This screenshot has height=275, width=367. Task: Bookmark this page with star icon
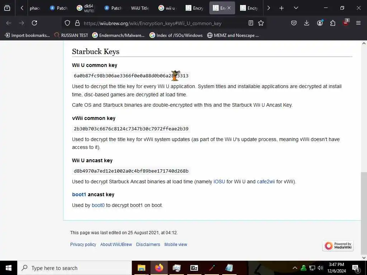pos(261,23)
